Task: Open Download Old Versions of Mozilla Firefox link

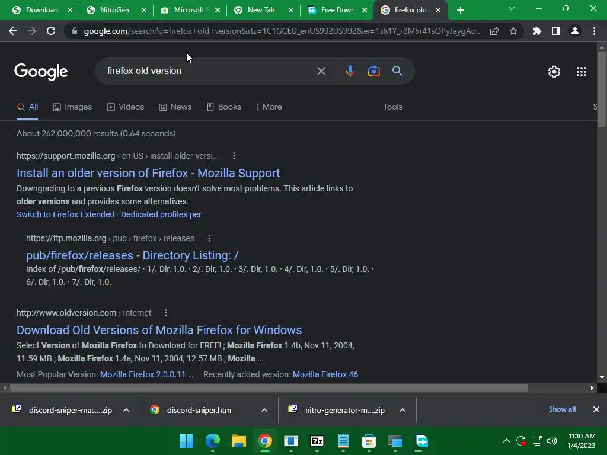Action: click(x=159, y=331)
